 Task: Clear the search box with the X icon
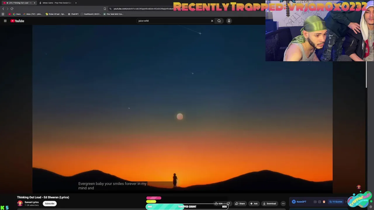click(212, 21)
